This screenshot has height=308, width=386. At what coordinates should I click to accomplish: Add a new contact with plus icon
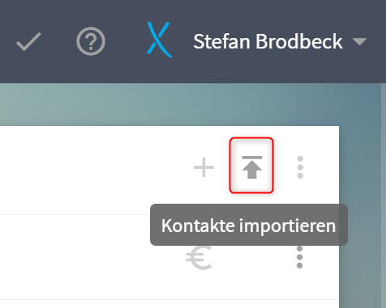(204, 167)
